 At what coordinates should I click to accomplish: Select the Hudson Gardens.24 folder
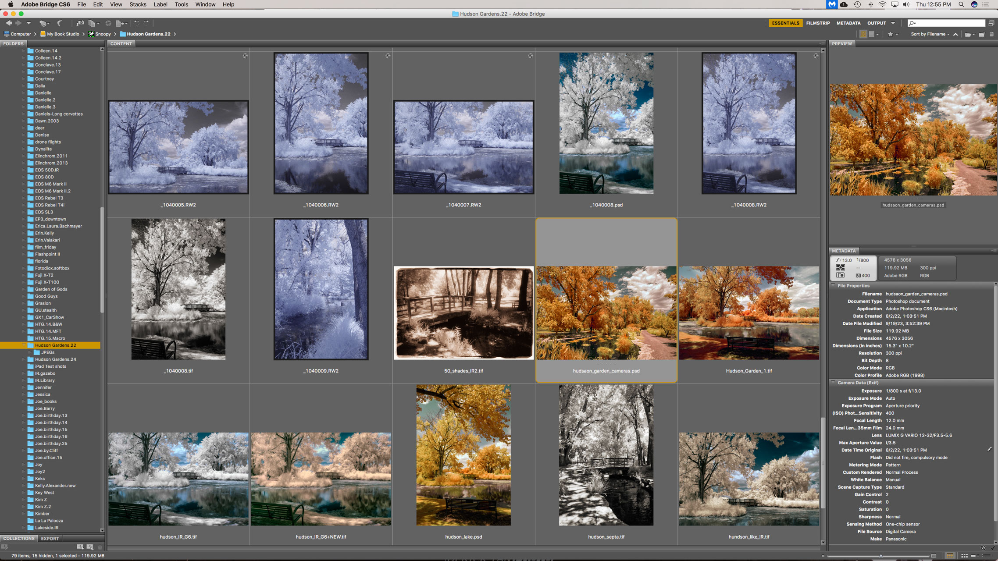tap(55, 359)
